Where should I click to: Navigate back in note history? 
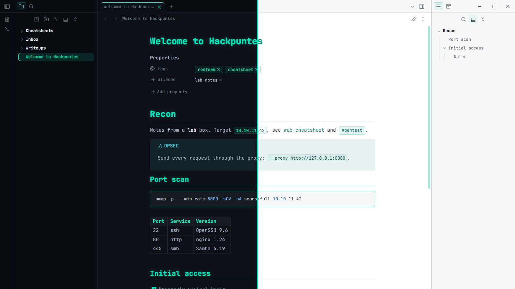106,19
